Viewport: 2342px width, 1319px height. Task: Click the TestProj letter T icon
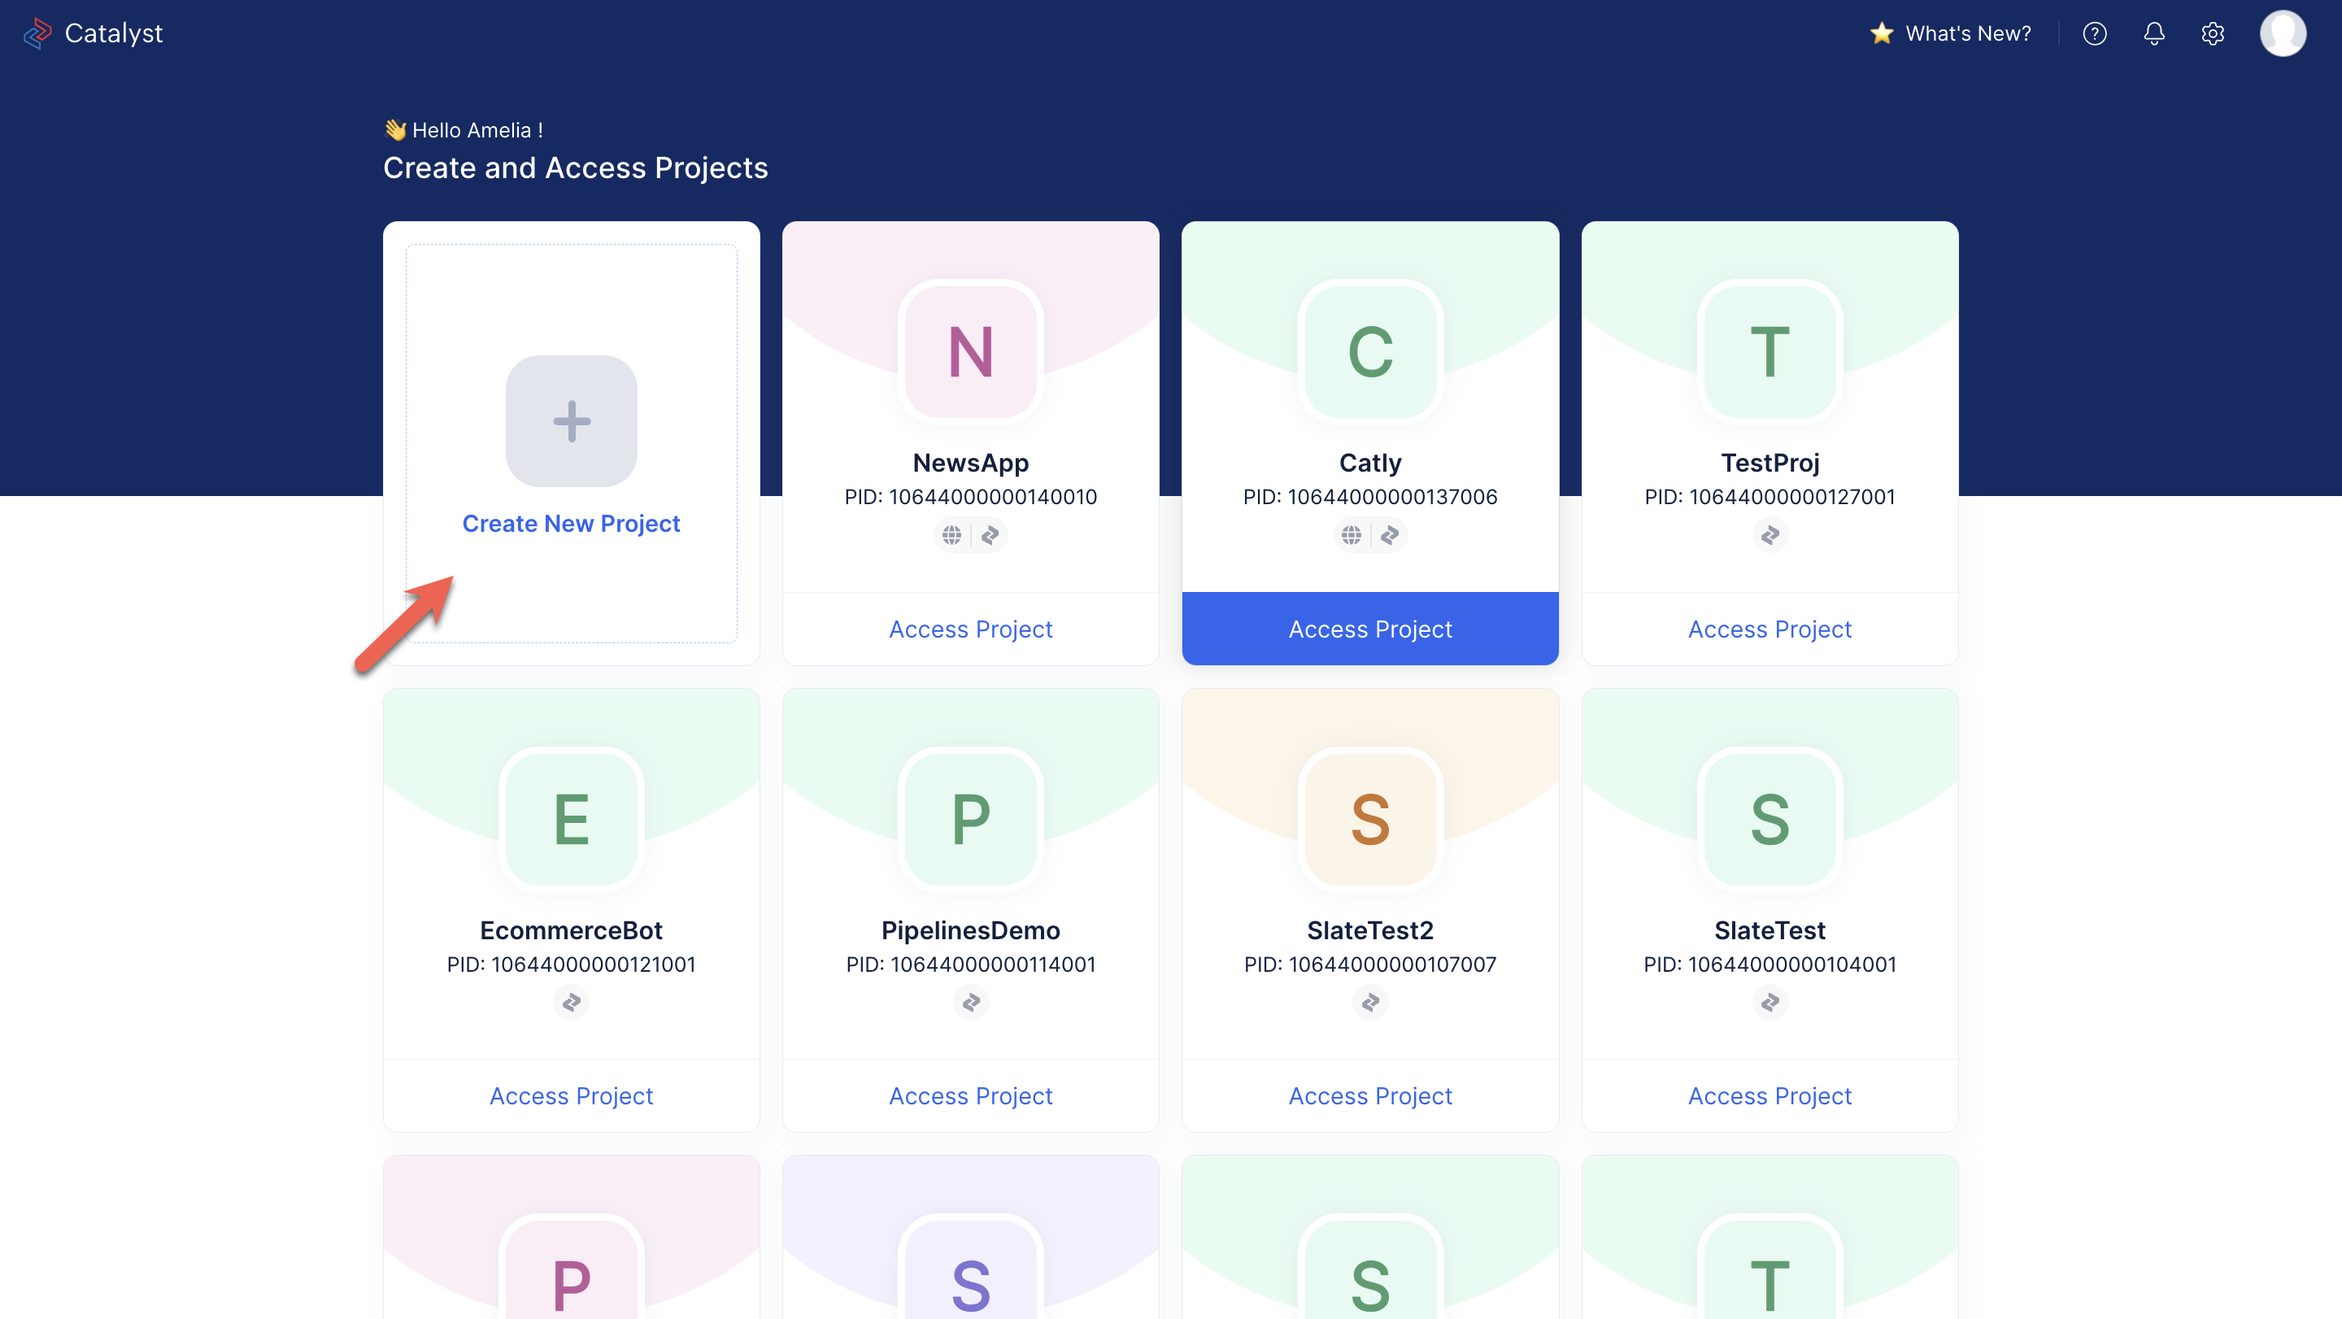click(x=1770, y=352)
